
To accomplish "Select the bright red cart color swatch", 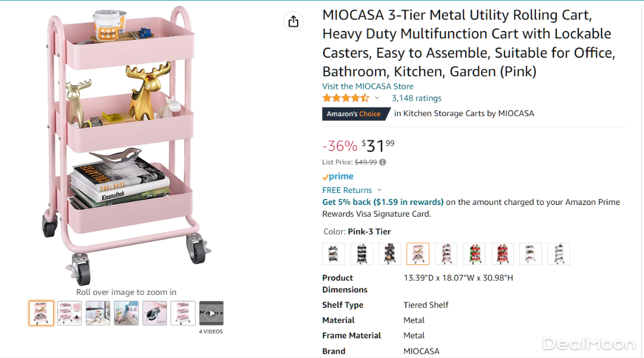I will point(502,254).
